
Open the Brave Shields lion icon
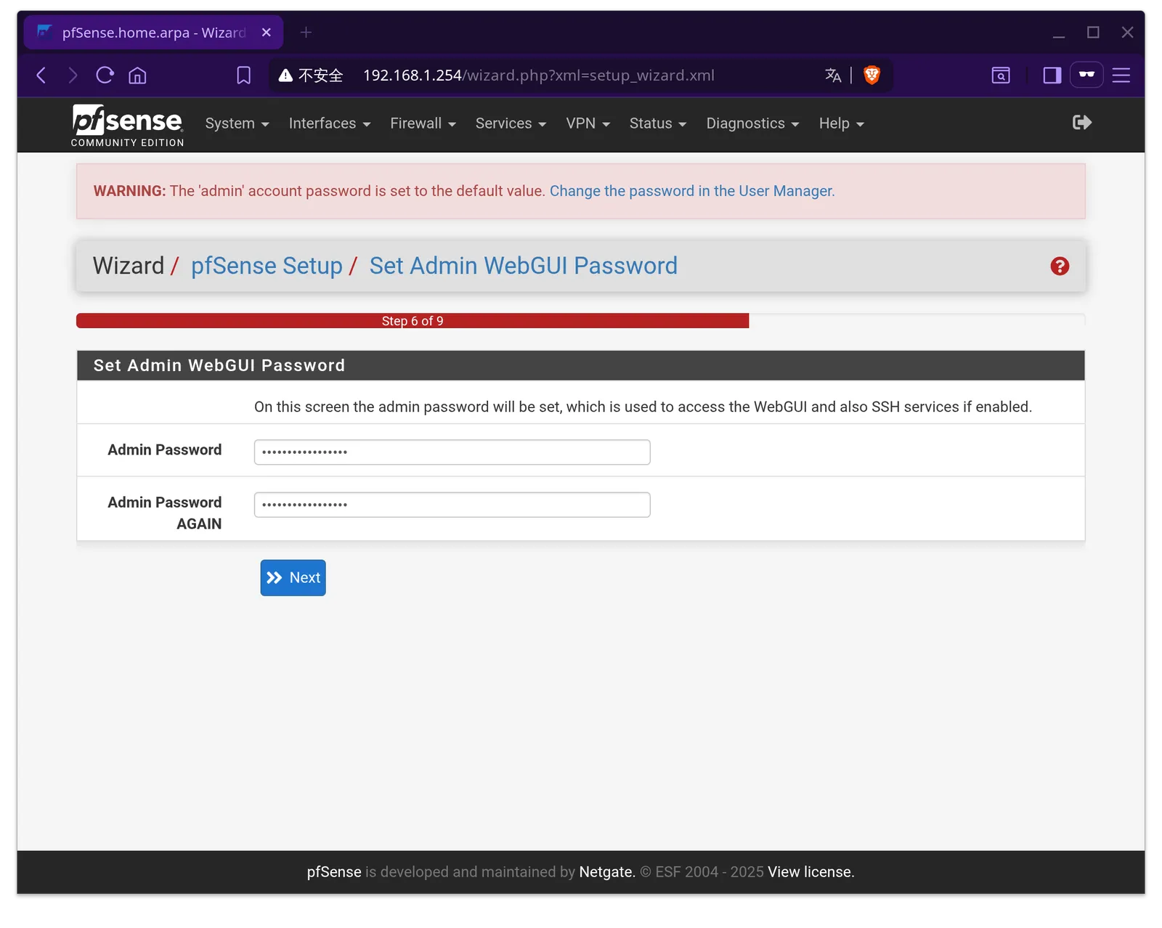pyautogui.click(x=871, y=76)
